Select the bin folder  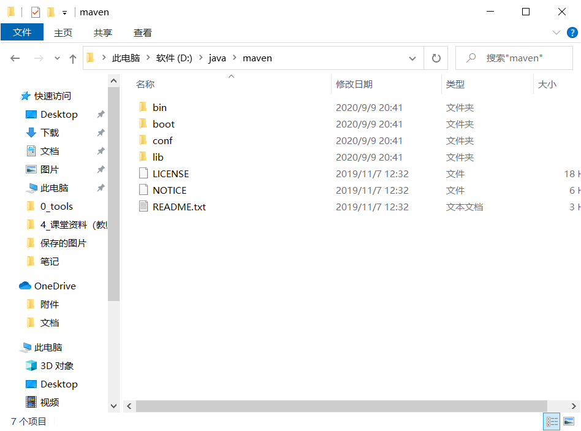click(160, 107)
